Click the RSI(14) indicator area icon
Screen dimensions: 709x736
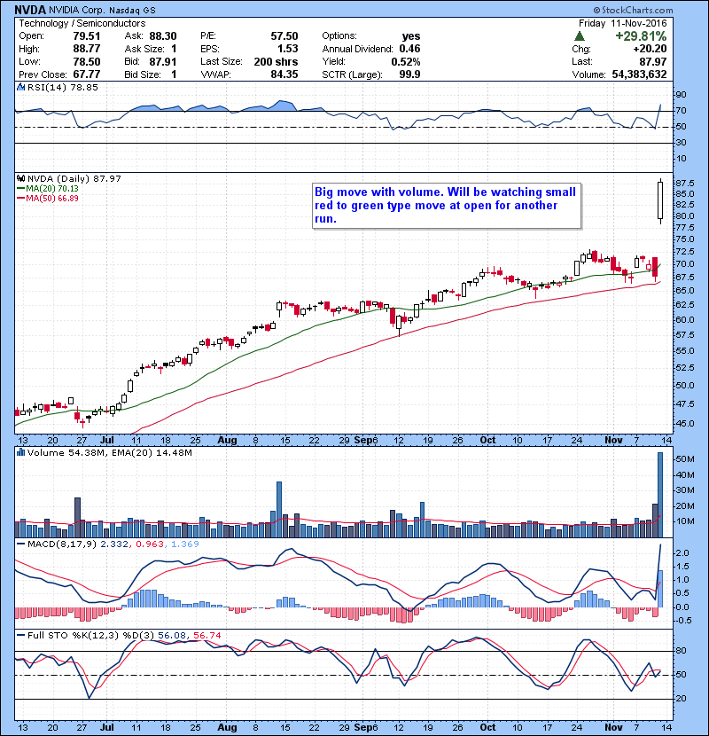click(20, 87)
